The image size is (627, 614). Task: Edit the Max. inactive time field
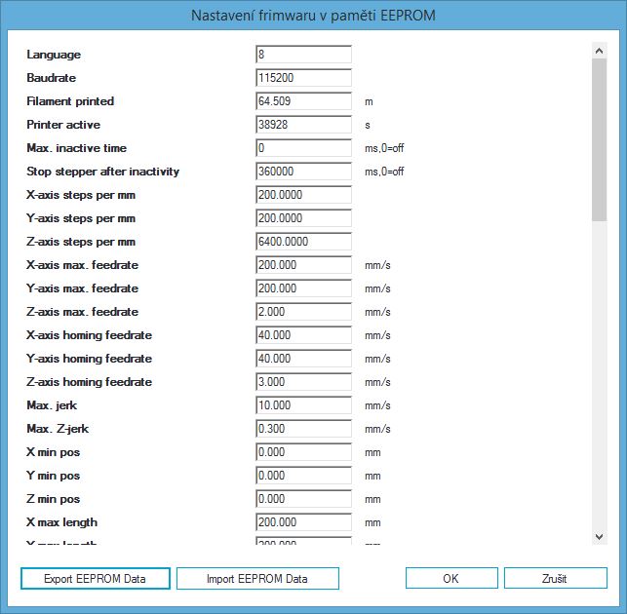pyautogui.click(x=303, y=148)
